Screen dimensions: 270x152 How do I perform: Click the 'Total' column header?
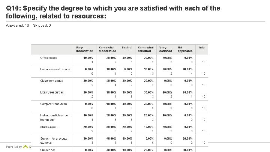pyautogui.click(x=202, y=48)
